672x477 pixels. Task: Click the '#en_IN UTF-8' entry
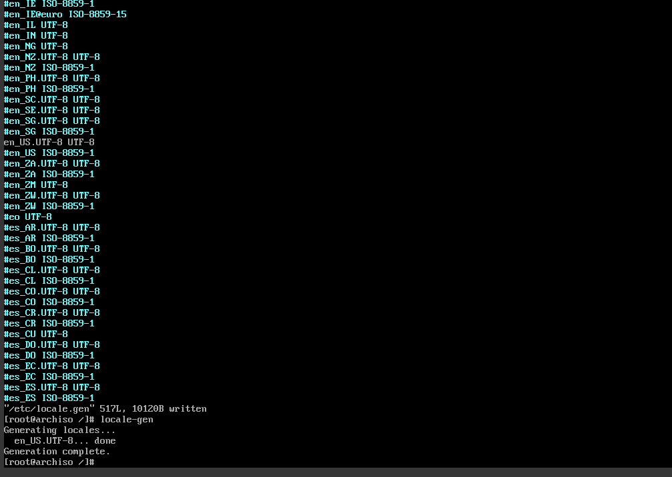click(x=35, y=35)
